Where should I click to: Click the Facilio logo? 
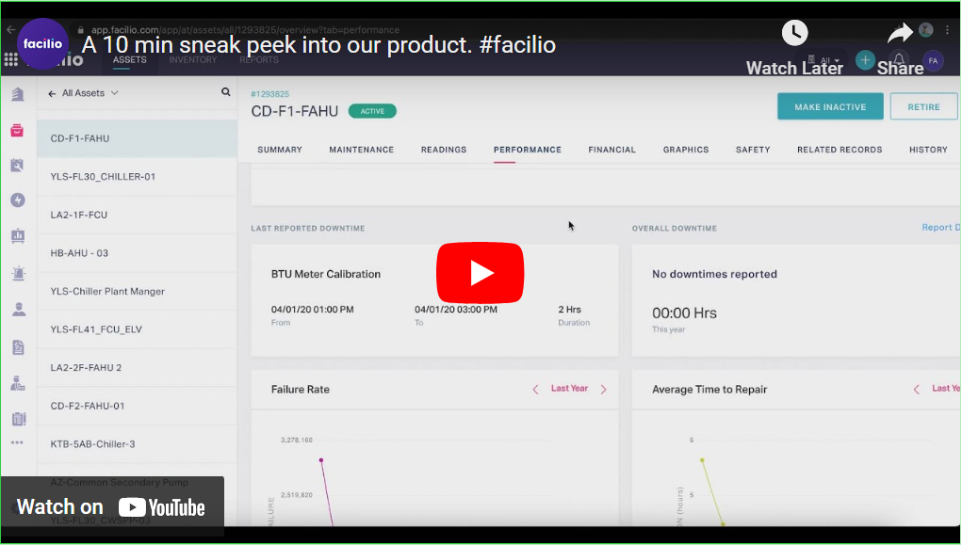43,44
